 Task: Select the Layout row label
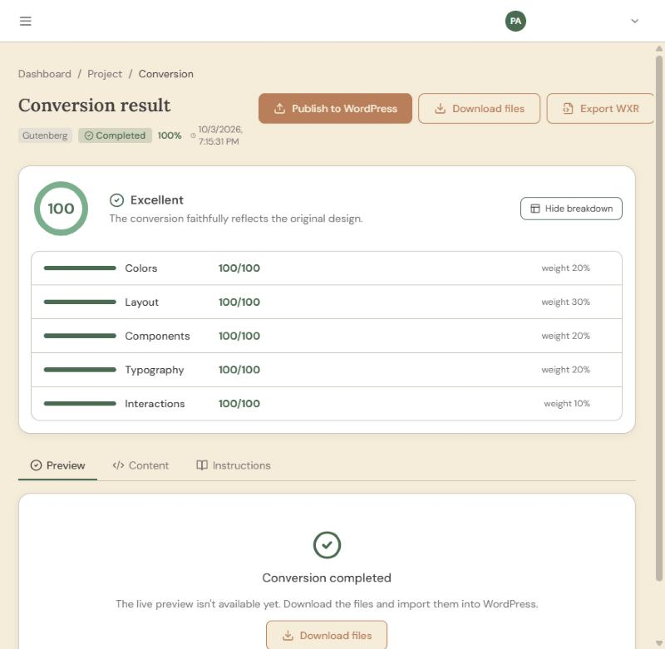[x=141, y=302]
